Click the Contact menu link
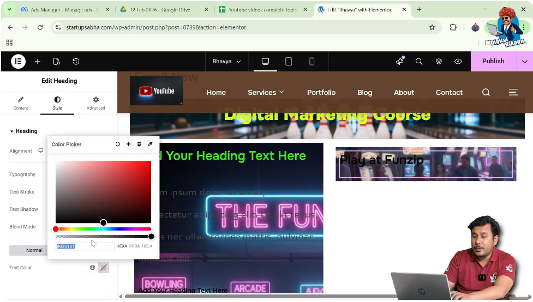 pos(449,93)
